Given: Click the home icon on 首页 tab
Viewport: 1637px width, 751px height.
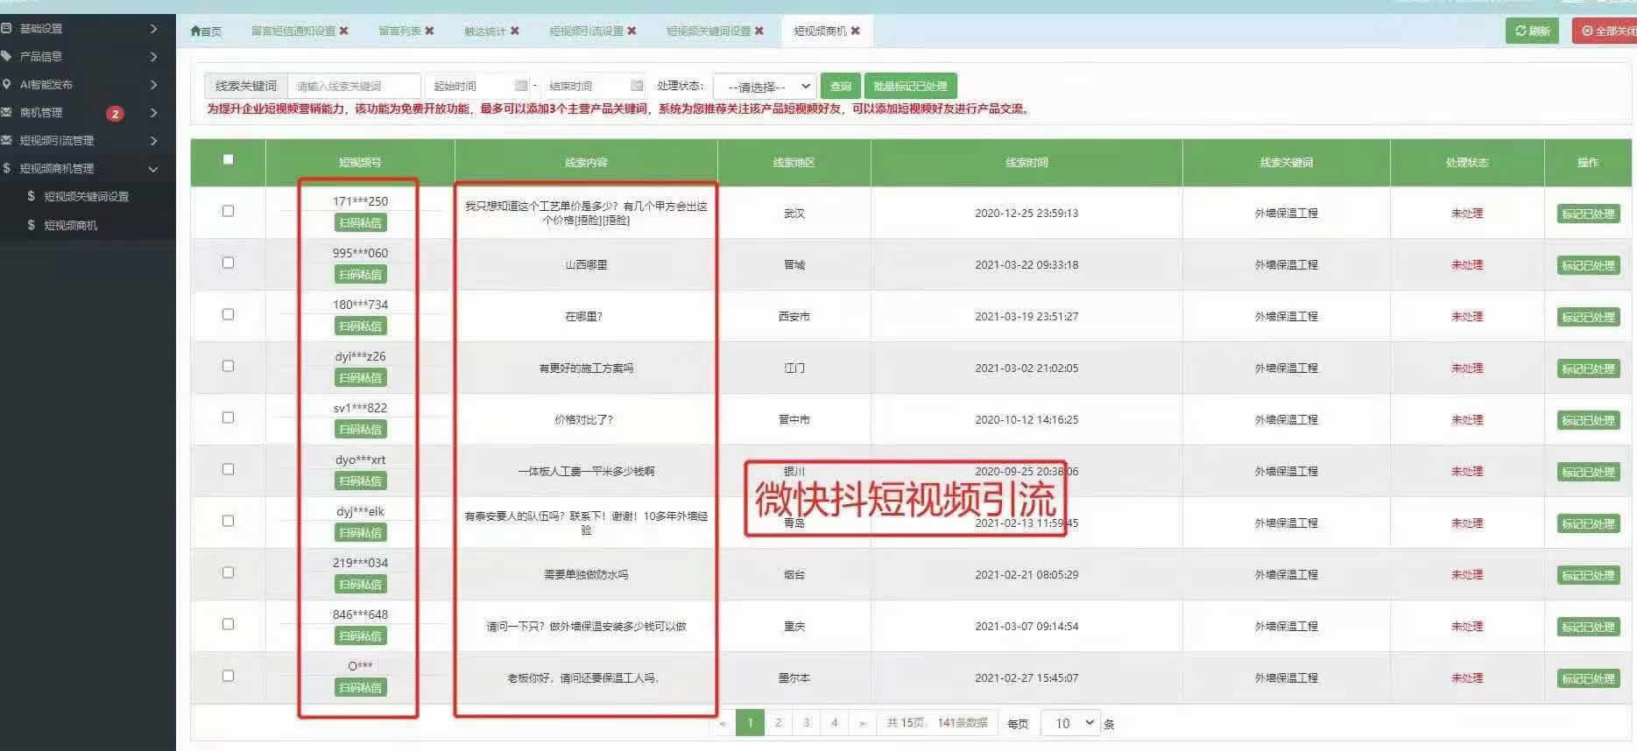Looking at the screenshot, I should pos(195,31).
